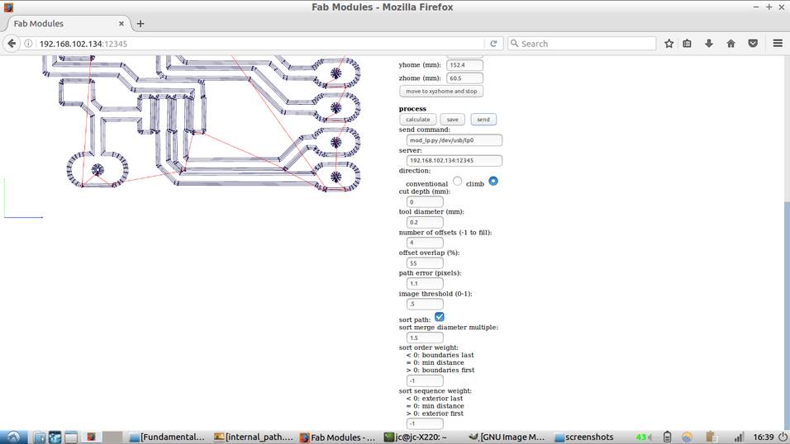
Task: Open the bookmarks list icon
Action: tap(687, 44)
